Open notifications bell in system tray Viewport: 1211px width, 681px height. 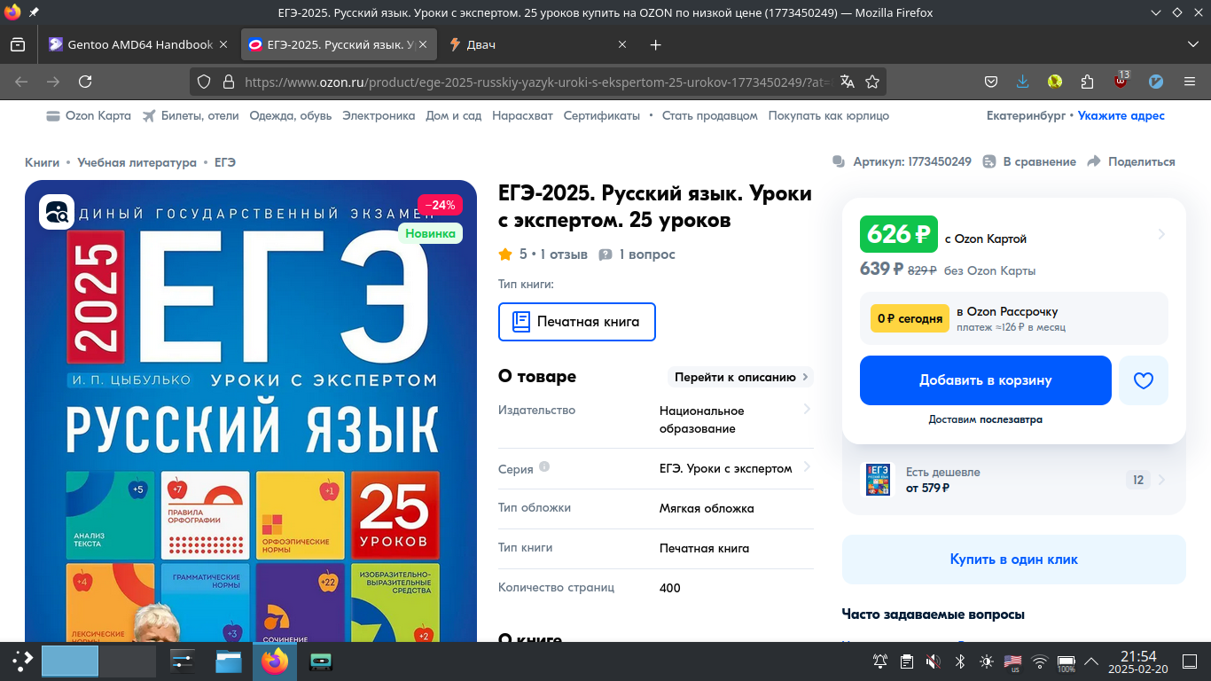click(880, 661)
